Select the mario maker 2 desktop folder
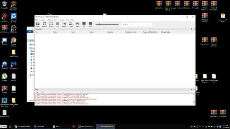230x129 pixels. point(14,102)
